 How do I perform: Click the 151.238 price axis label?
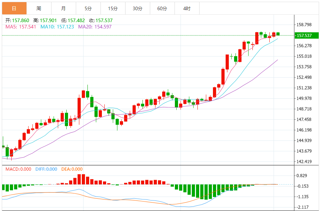click(304, 88)
